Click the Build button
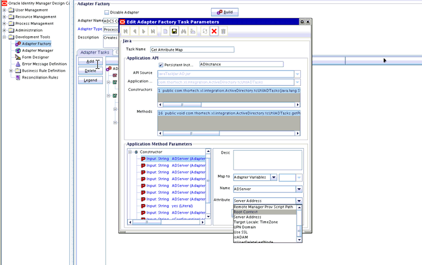 click(225, 12)
